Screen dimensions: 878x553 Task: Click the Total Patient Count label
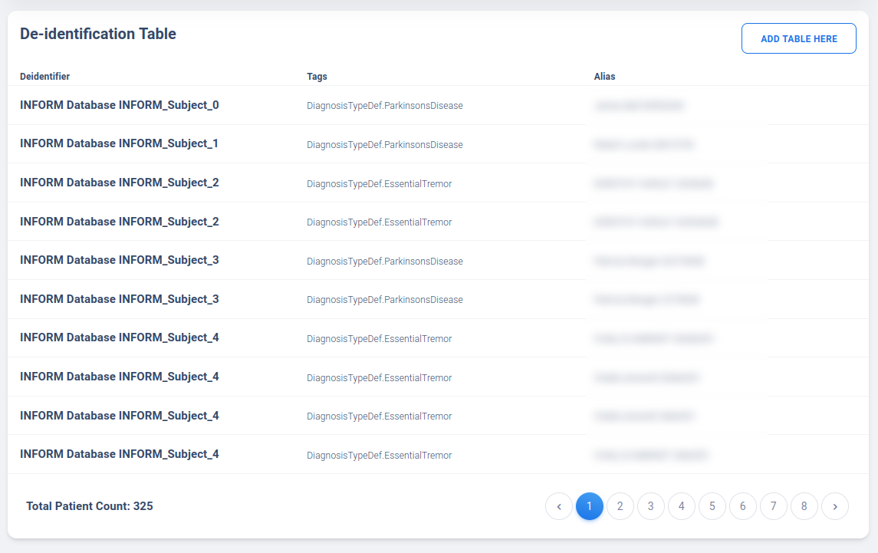(x=90, y=506)
